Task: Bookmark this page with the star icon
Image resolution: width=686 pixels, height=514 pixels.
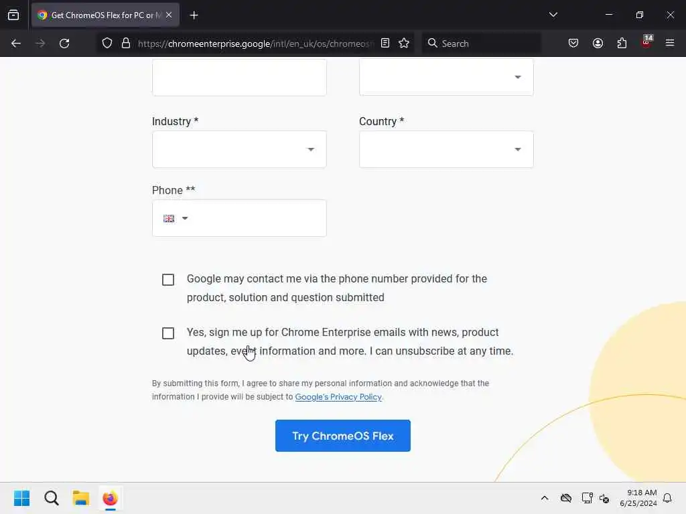Action: click(x=404, y=43)
